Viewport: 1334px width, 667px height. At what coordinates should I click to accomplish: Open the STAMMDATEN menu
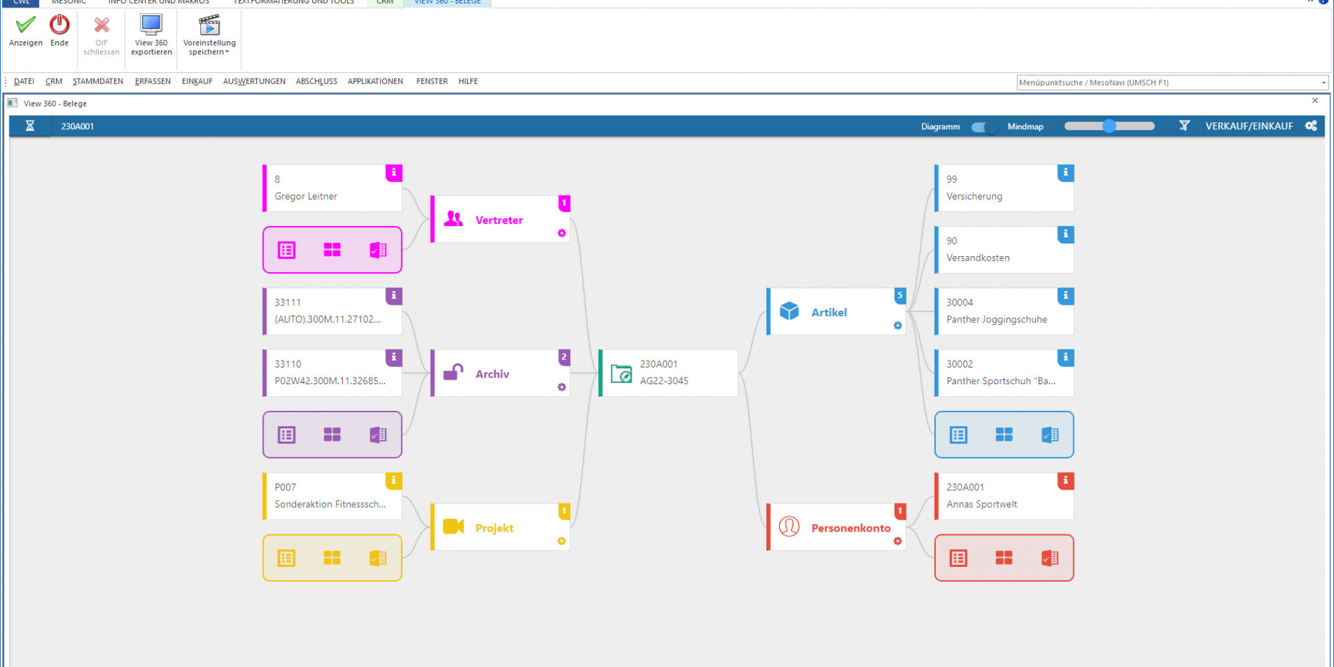point(98,81)
